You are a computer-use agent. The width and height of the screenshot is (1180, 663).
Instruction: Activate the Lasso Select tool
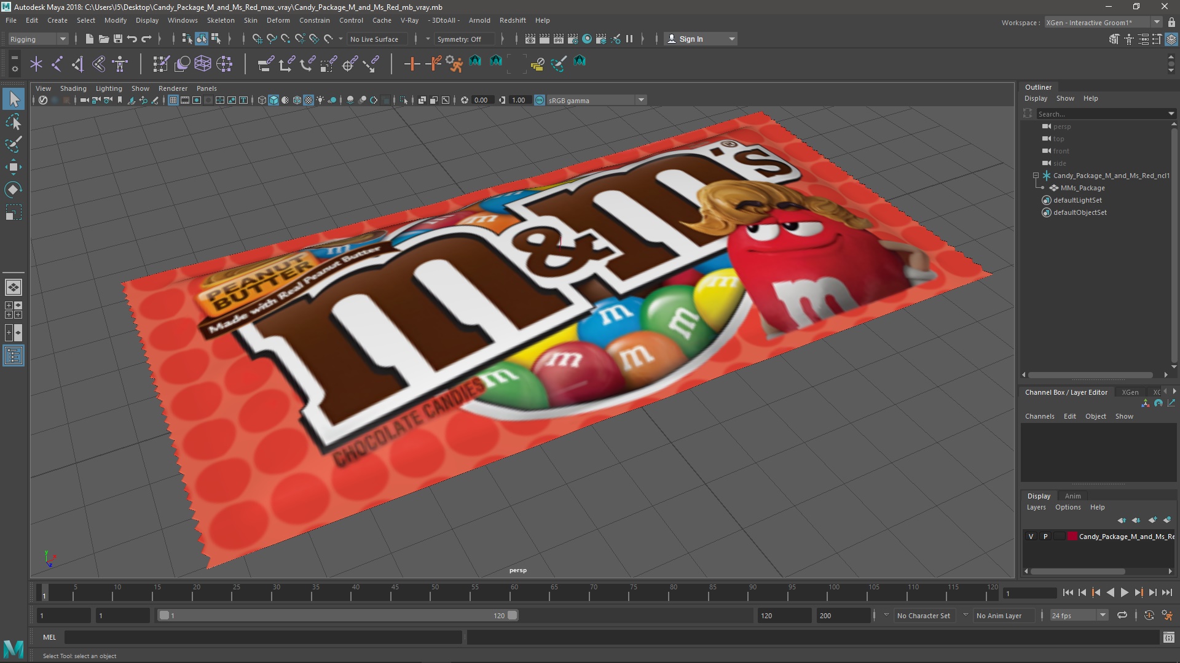[x=14, y=122]
